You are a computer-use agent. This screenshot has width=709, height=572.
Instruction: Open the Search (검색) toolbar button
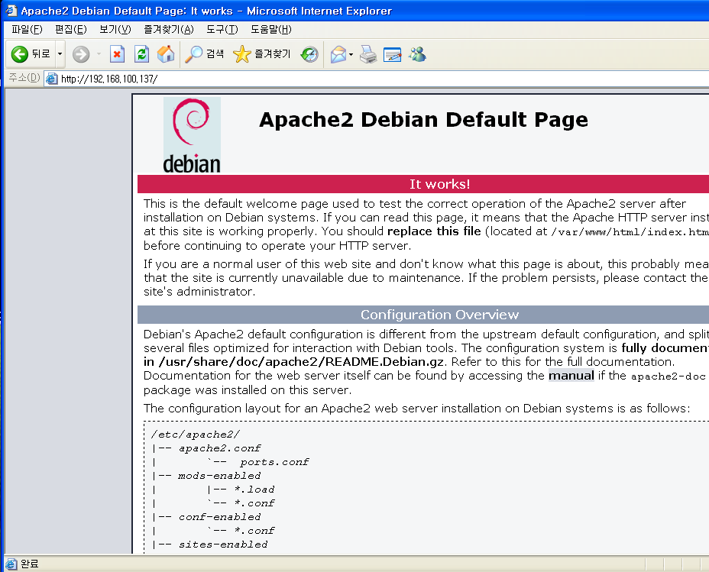pyautogui.click(x=205, y=54)
